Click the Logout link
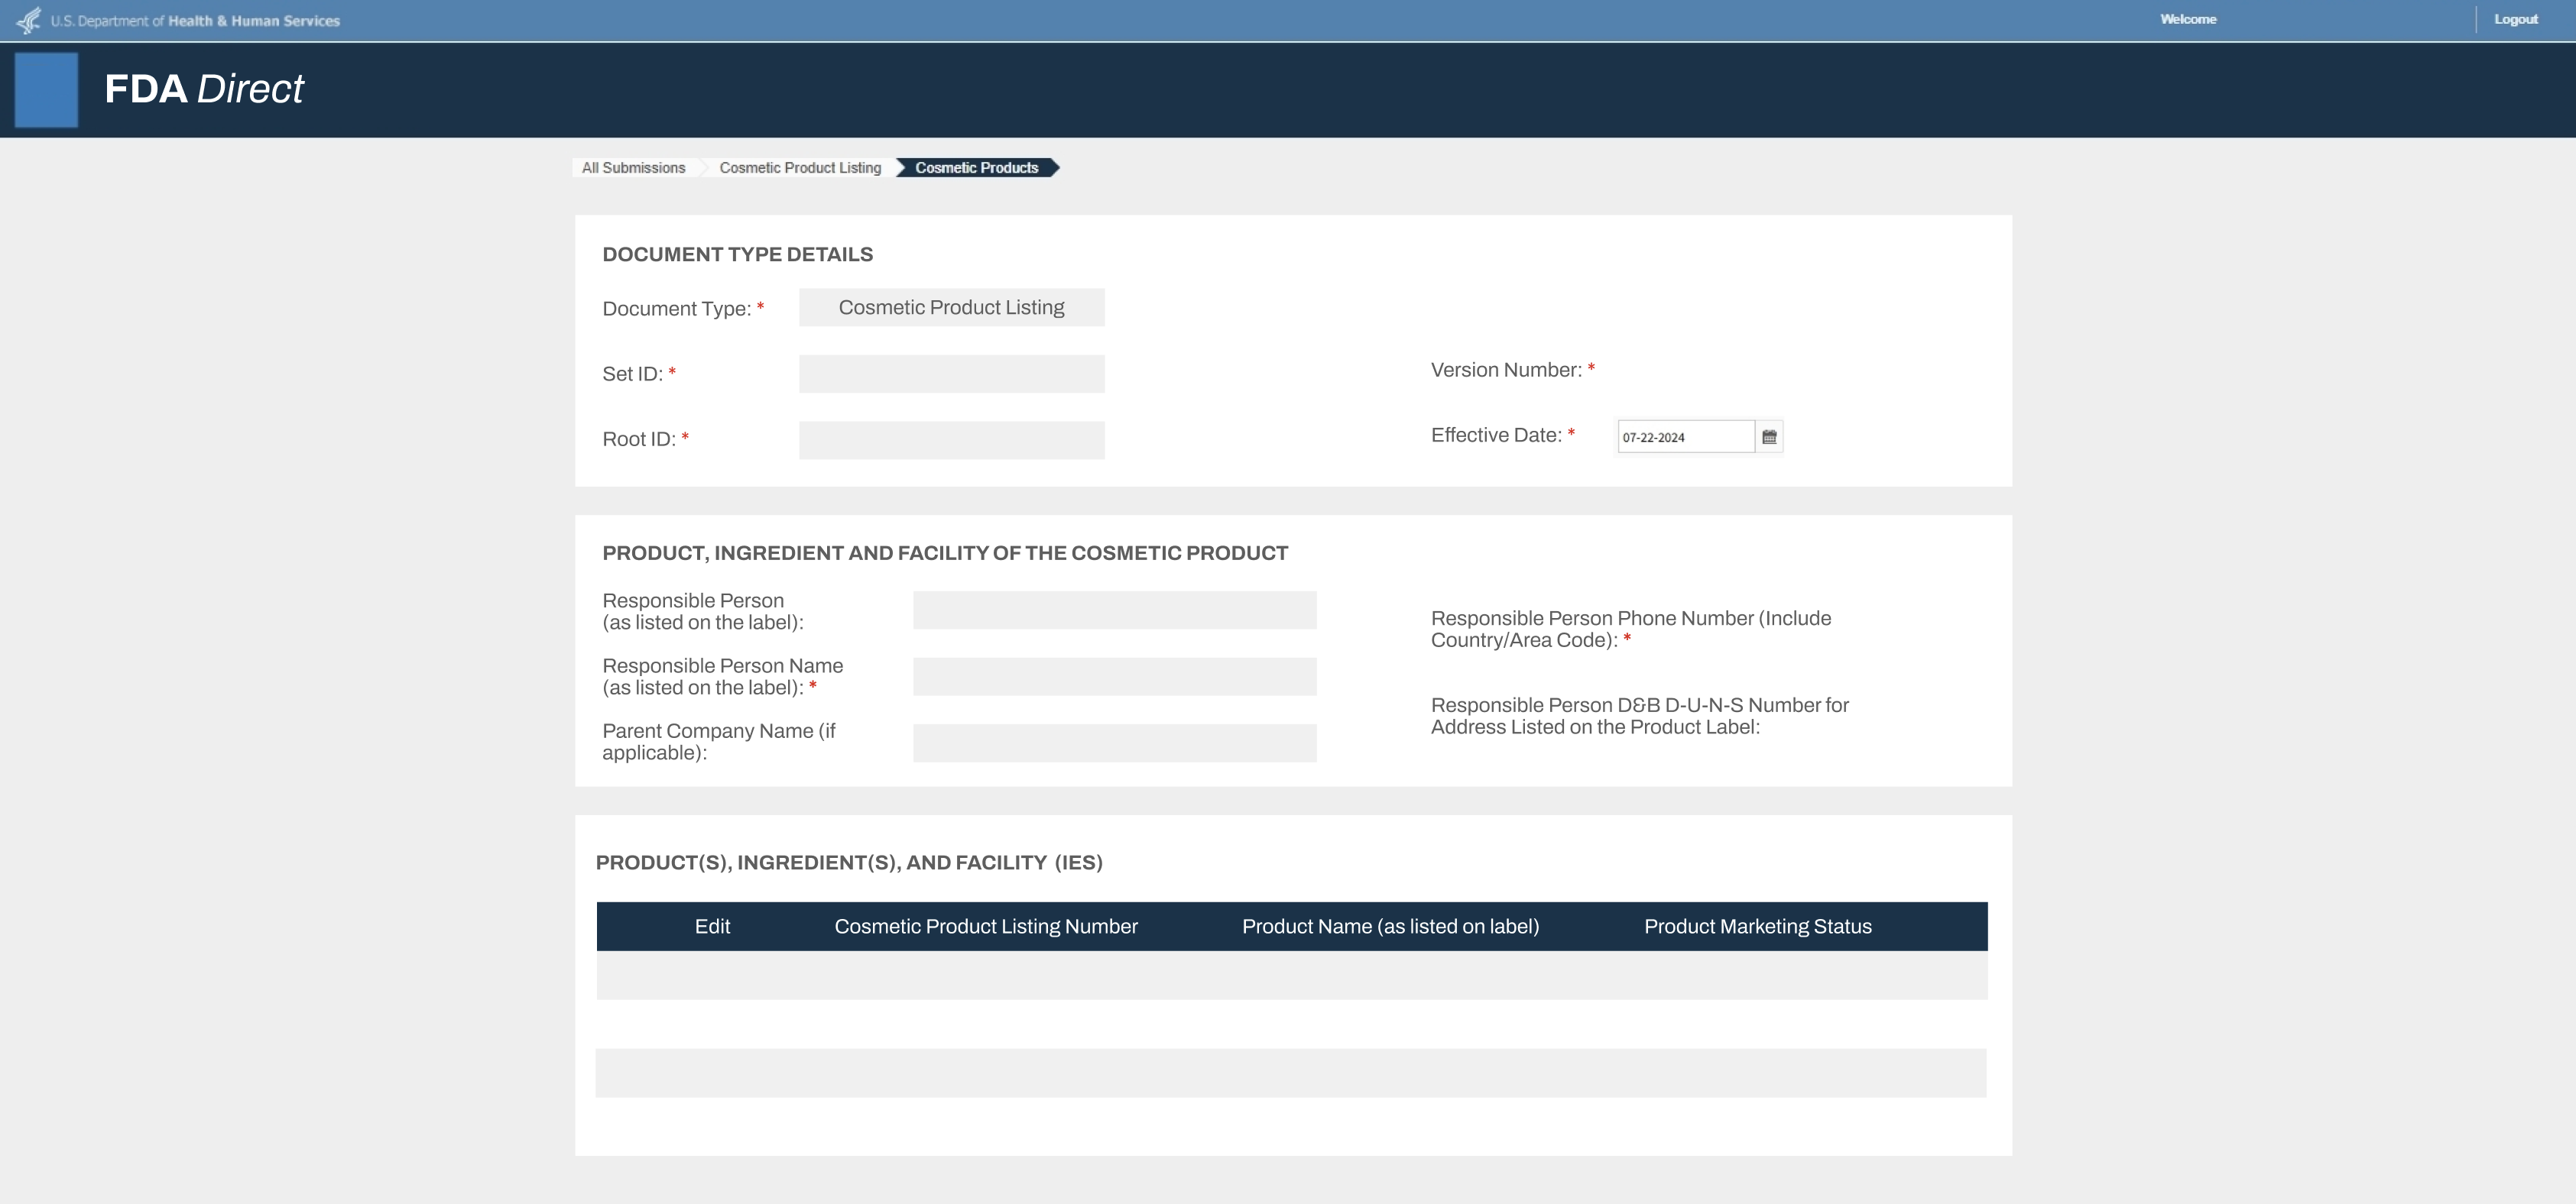The width and height of the screenshot is (2576, 1204). [2515, 19]
